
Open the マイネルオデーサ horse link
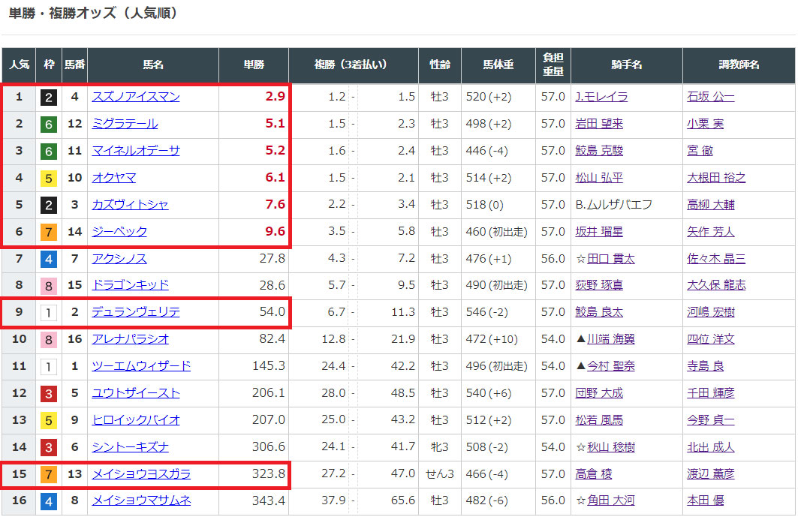136,151
